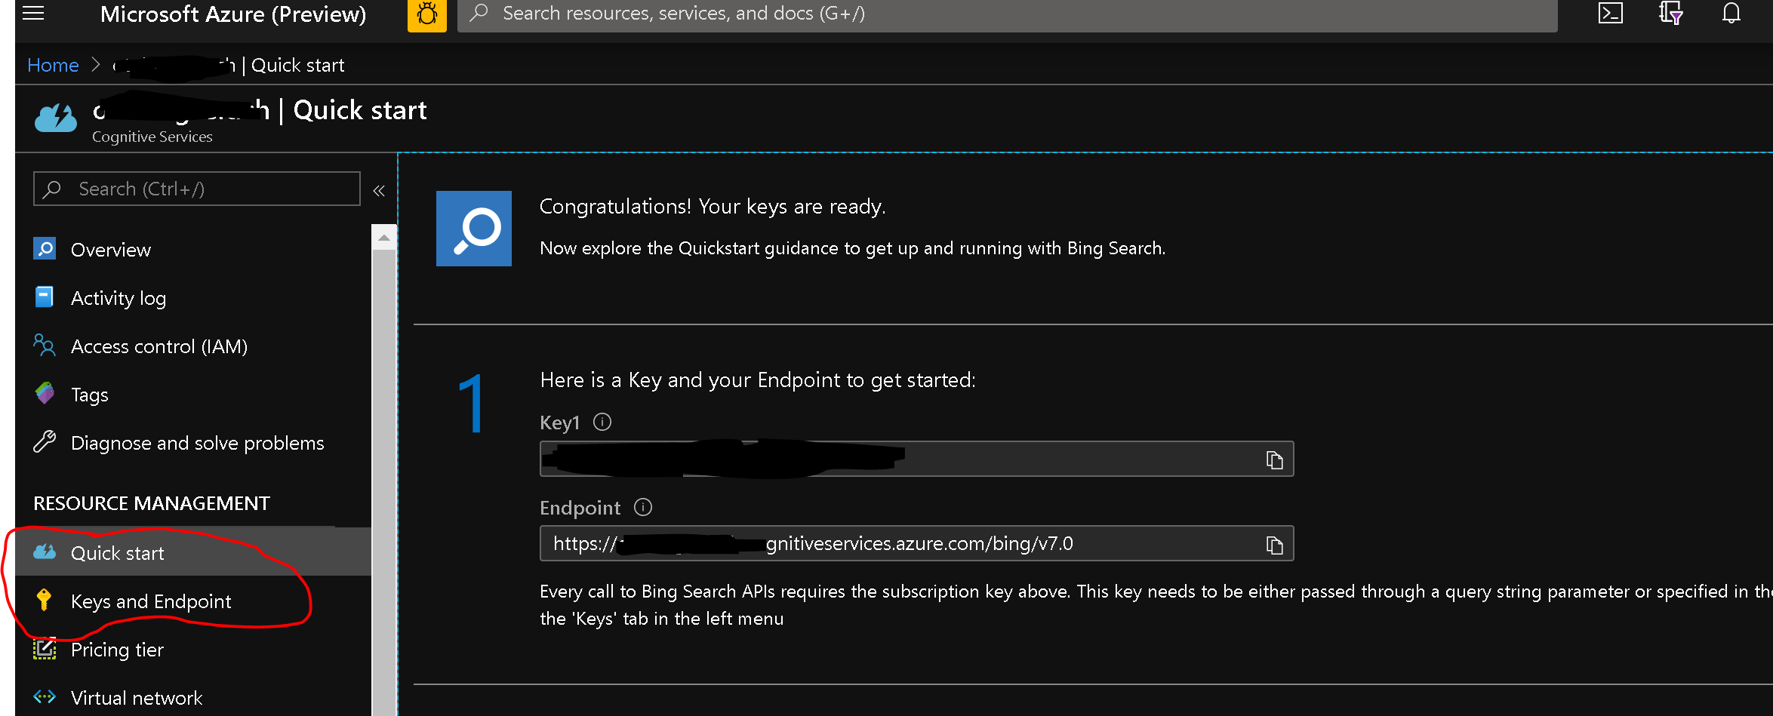This screenshot has width=1773, height=716.
Task: Copy the Endpoint URL to clipboard
Action: [1274, 544]
